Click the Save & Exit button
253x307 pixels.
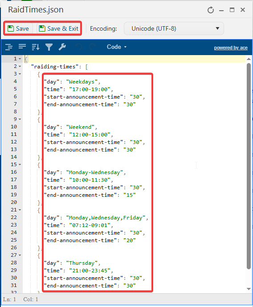click(x=58, y=28)
